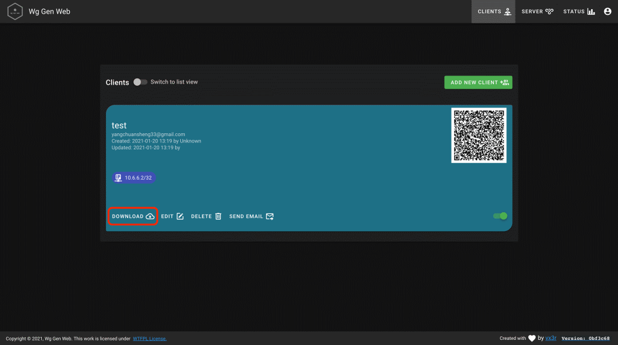Screen dimensions: 618x345
Task: Open the WTFPL License link
Action: pyautogui.click(x=149, y=339)
